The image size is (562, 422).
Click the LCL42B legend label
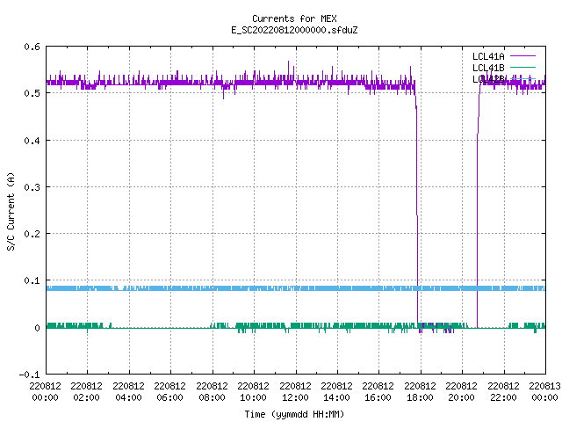[488, 79]
